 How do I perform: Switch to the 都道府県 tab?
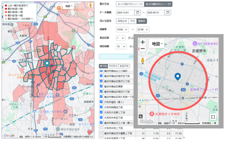click(124, 66)
